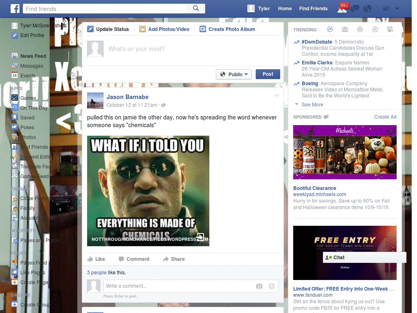Open post options chevron on Jason's post
Image resolution: width=417 pixels, height=313 pixels.
tap(277, 95)
